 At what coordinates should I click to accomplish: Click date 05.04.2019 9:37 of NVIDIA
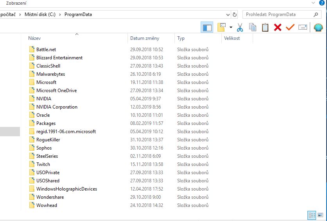point(146,99)
